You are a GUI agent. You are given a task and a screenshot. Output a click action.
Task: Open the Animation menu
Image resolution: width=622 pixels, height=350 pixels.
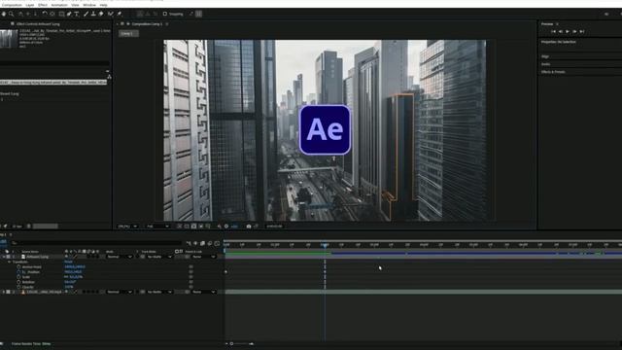[59, 5]
